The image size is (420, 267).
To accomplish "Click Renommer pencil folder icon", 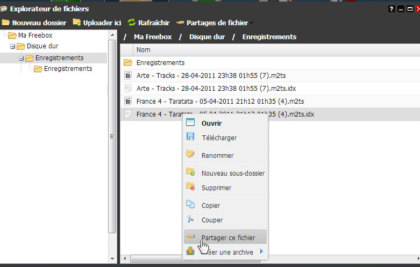I will 190,154.
